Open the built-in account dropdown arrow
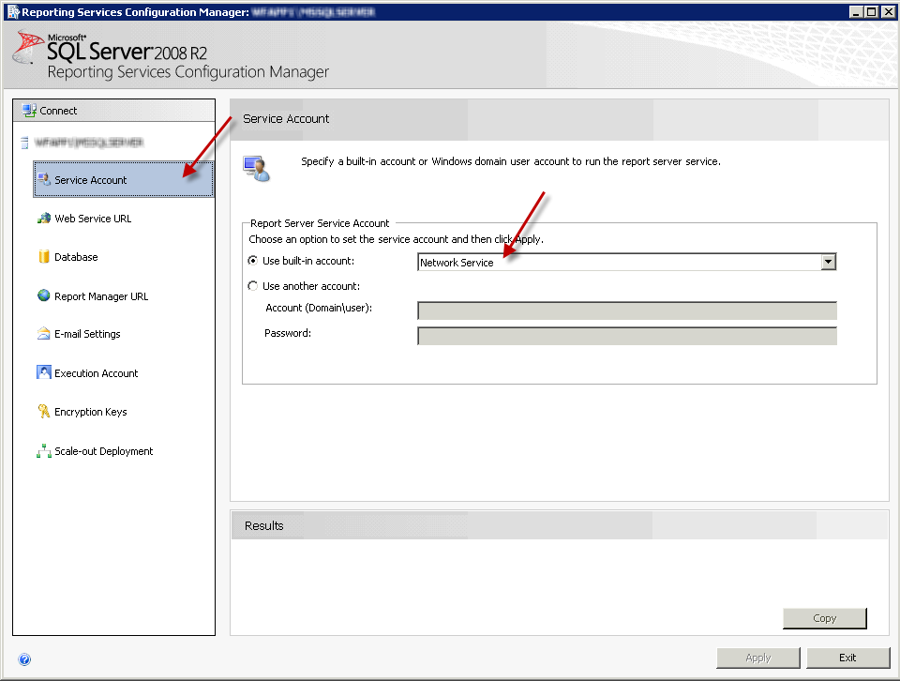The height and width of the screenshot is (681, 900). [828, 262]
